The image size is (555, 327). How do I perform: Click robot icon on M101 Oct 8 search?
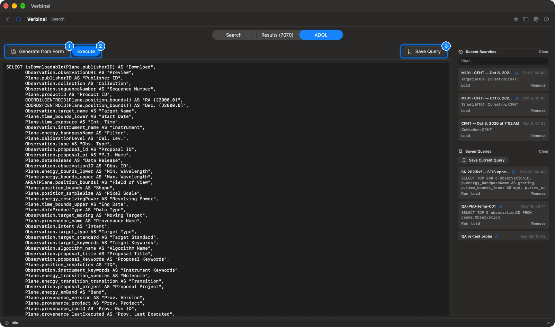pyautogui.click(x=517, y=73)
